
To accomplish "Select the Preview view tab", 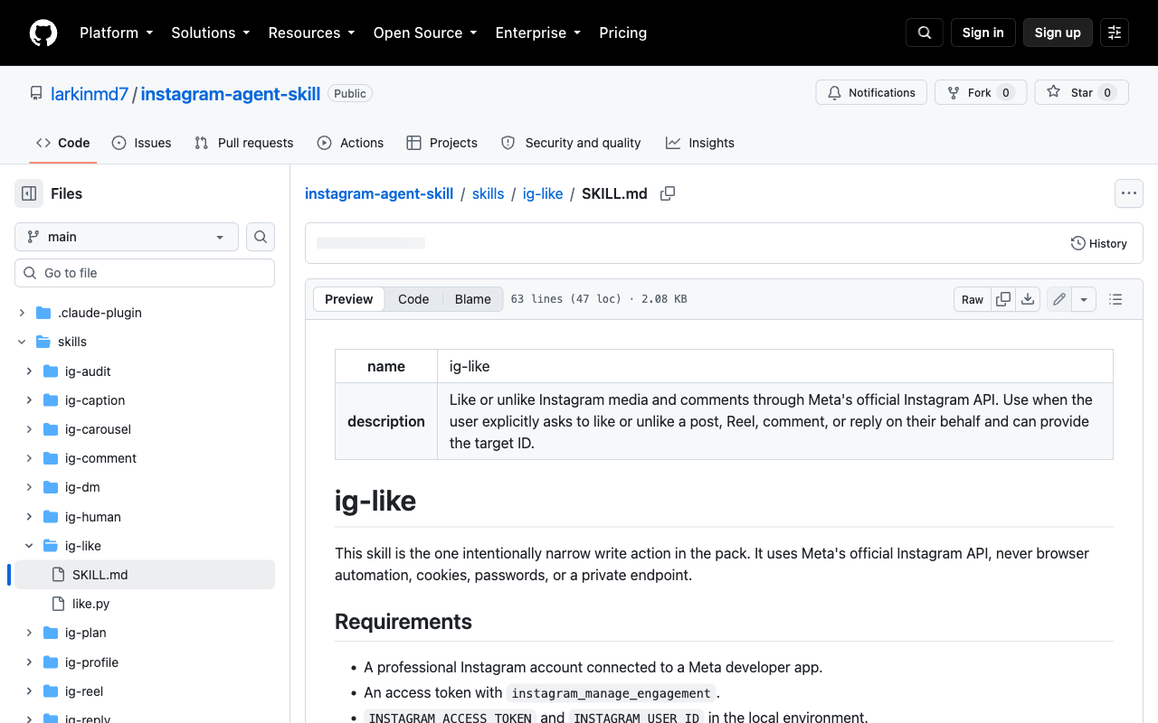I will (x=349, y=299).
